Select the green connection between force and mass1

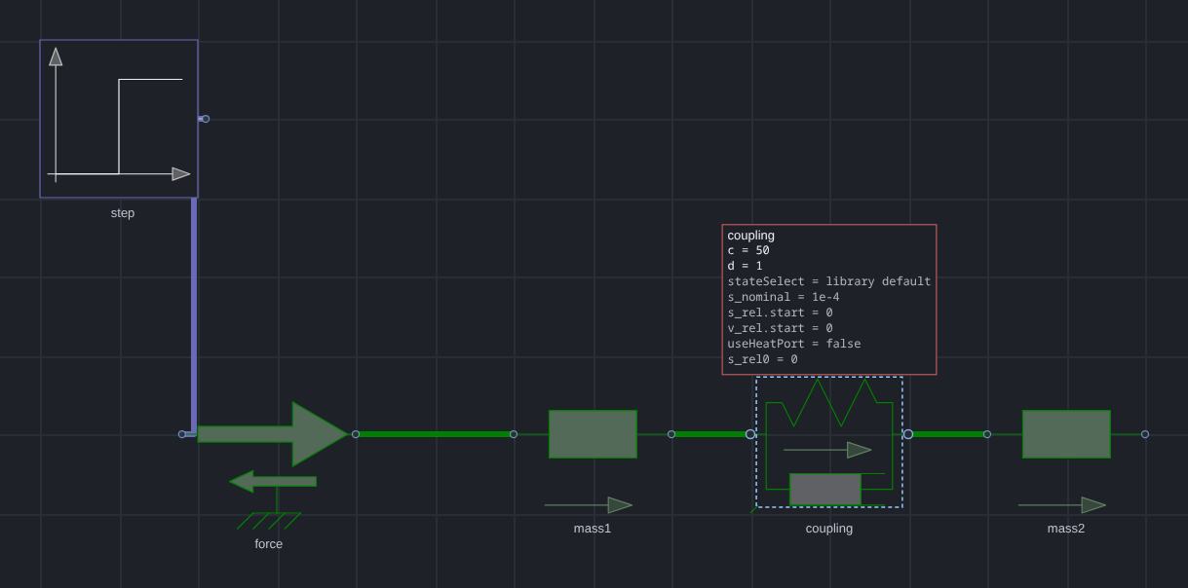[x=435, y=434]
